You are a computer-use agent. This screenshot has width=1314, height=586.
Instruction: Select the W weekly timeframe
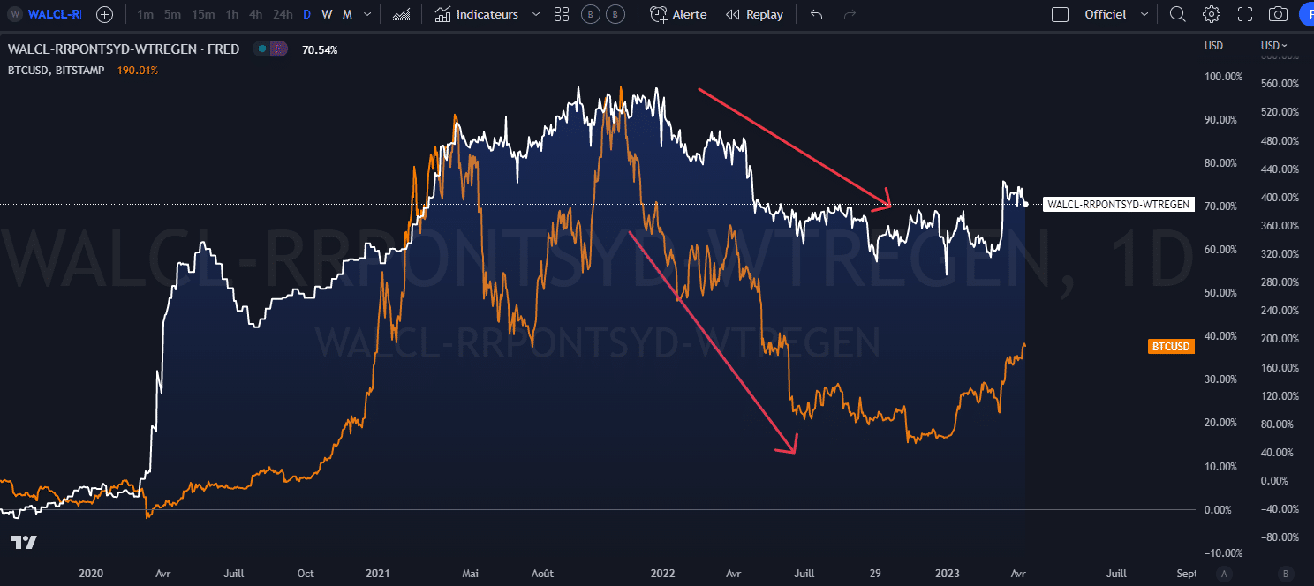point(327,14)
